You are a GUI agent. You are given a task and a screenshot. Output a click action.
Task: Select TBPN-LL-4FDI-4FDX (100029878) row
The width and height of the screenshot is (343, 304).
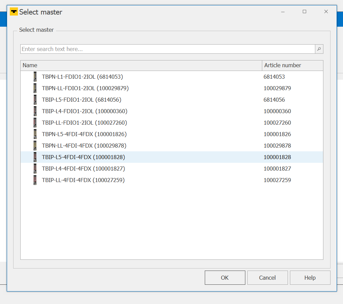172,146
